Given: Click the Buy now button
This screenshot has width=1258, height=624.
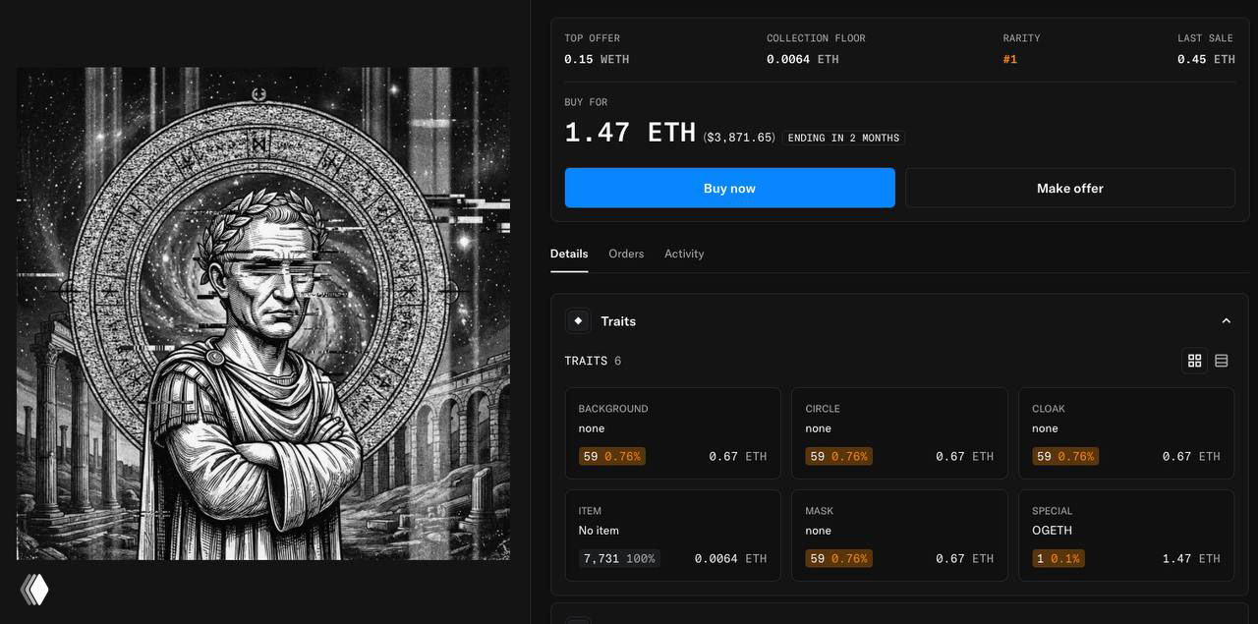Looking at the screenshot, I should point(729,188).
